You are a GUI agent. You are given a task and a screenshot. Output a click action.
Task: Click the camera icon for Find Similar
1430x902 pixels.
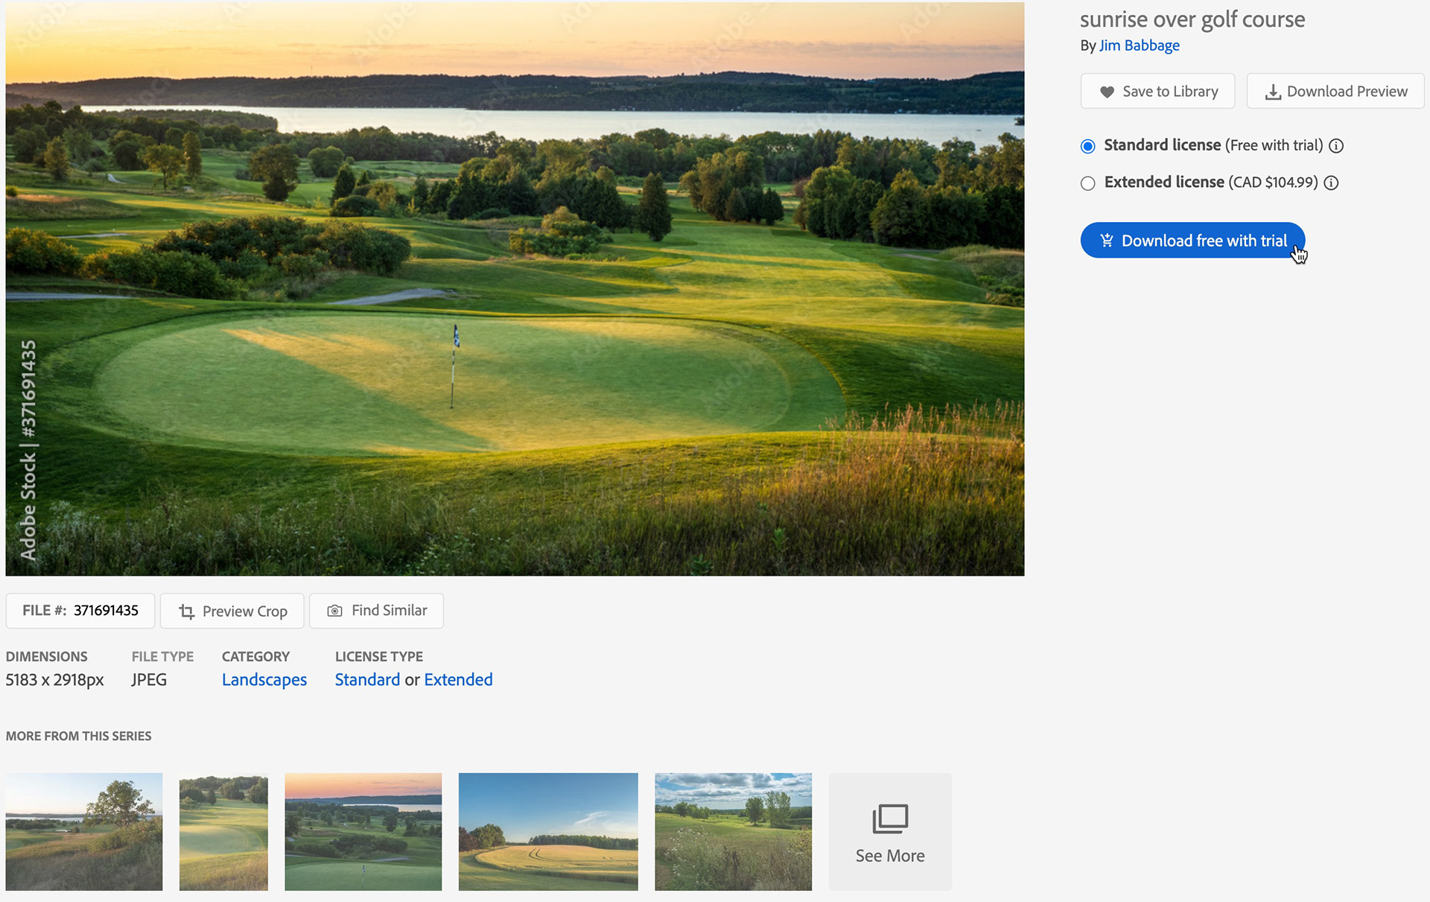[335, 611]
